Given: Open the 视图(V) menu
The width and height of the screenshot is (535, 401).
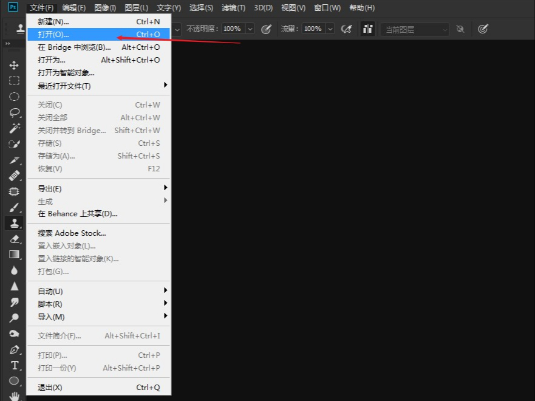Looking at the screenshot, I should point(293,7).
